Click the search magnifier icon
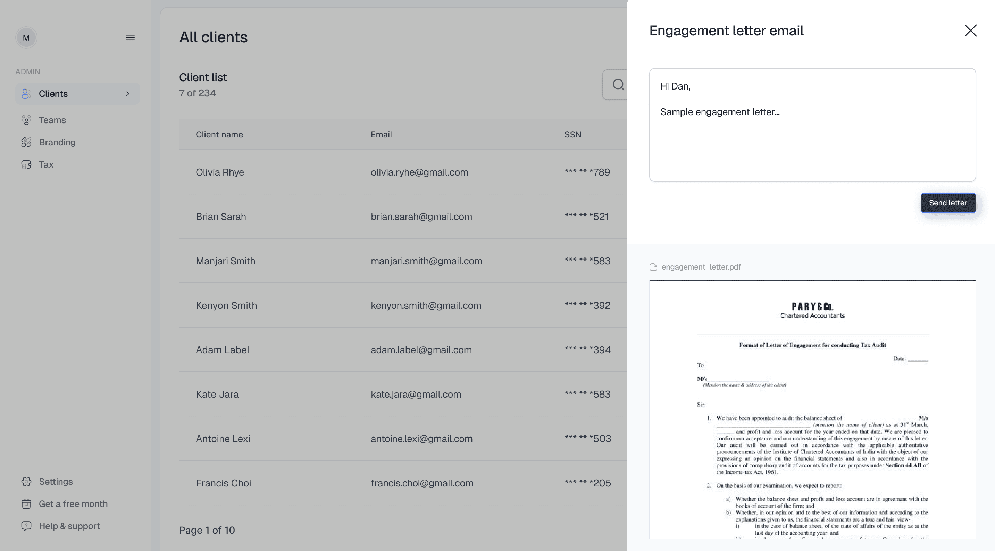The height and width of the screenshot is (551, 995). [618, 85]
